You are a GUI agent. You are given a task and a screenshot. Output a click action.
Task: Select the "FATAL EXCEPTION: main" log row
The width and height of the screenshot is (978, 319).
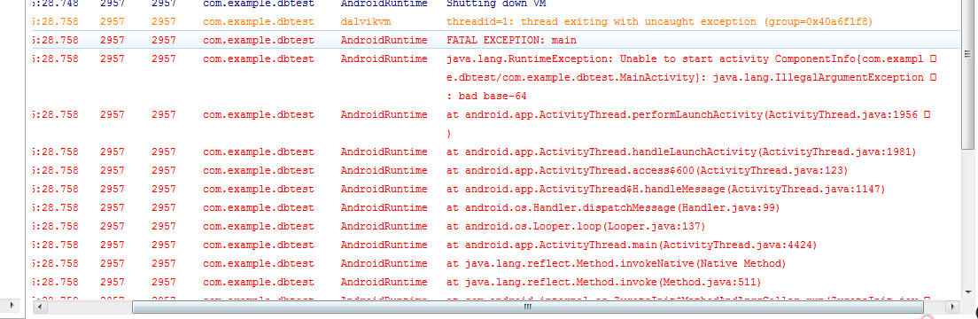coord(496,40)
